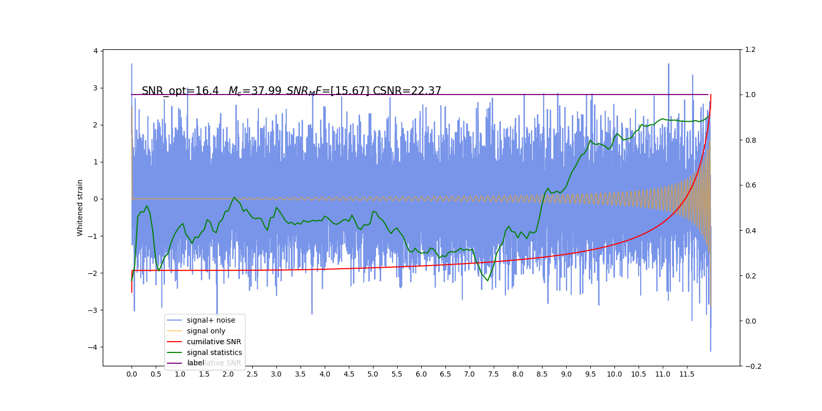
Task: Click the red line sample beside 'cumilative SNR'
Action: coord(175,342)
